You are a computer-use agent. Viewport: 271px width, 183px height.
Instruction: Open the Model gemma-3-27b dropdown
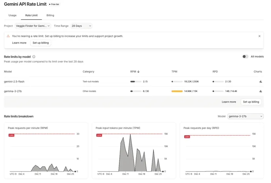(x=245, y=116)
